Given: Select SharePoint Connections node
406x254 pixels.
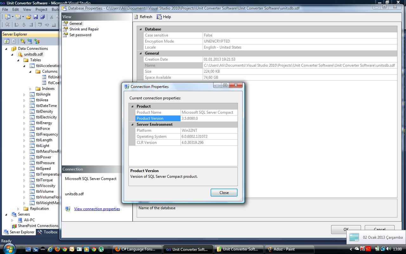Looking at the screenshot, I should coord(38,226).
